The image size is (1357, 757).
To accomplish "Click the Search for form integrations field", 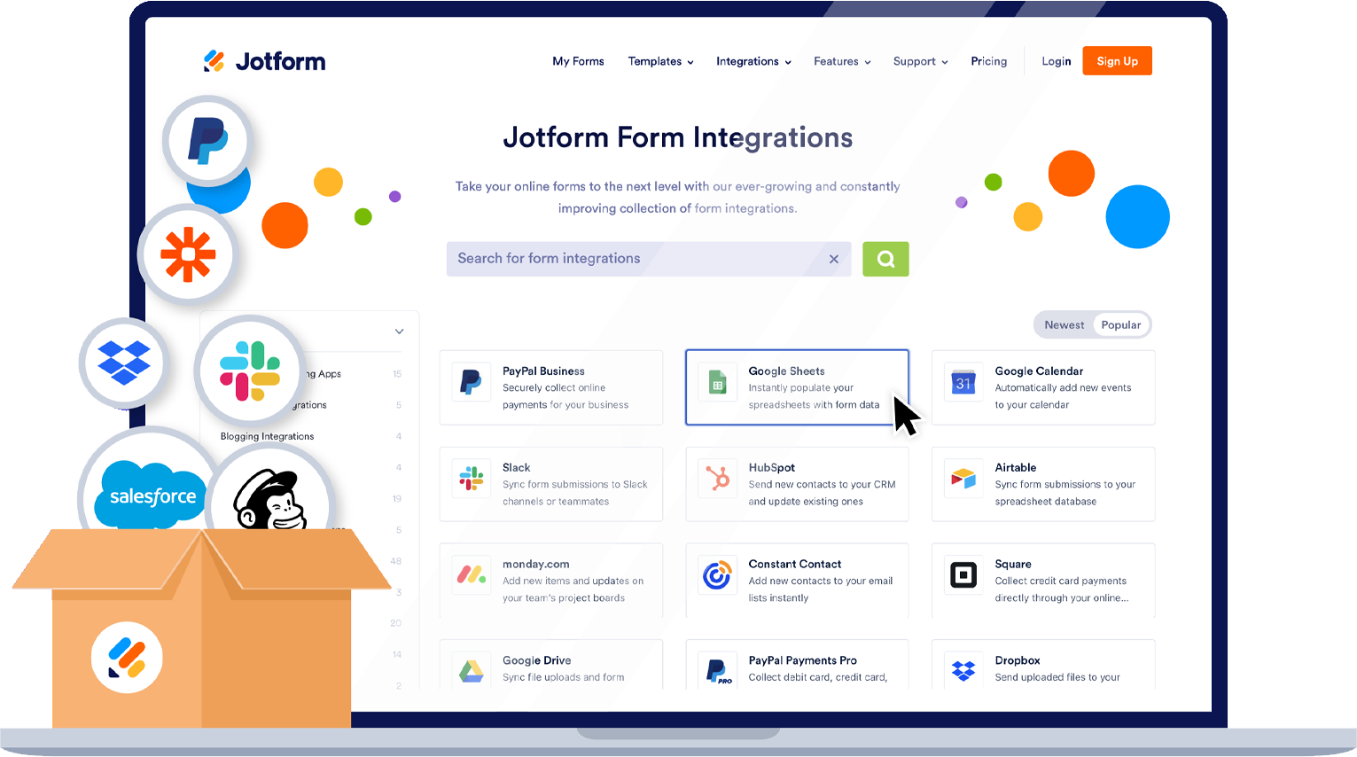I will [649, 259].
